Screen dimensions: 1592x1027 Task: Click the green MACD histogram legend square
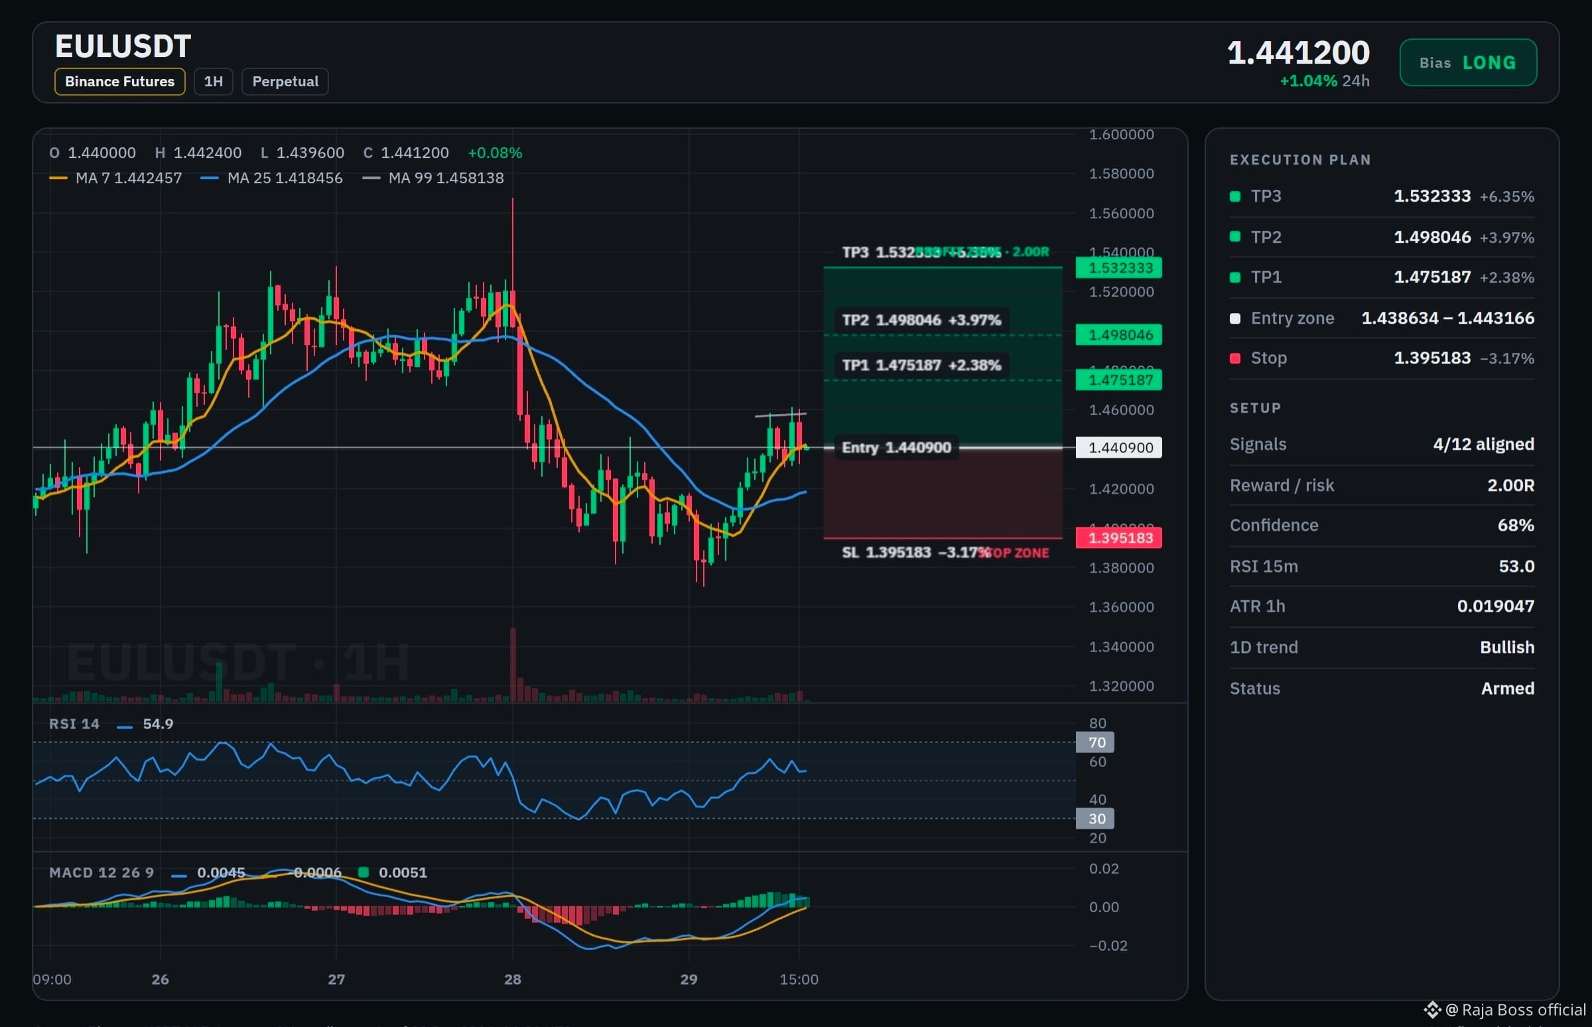point(364,872)
